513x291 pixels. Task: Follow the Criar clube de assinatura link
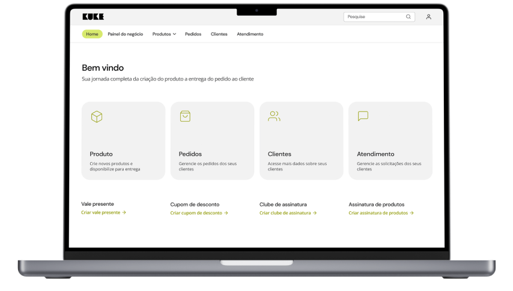(x=288, y=213)
